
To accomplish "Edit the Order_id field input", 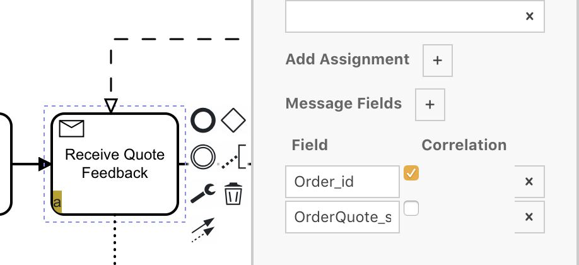I will (x=342, y=182).
